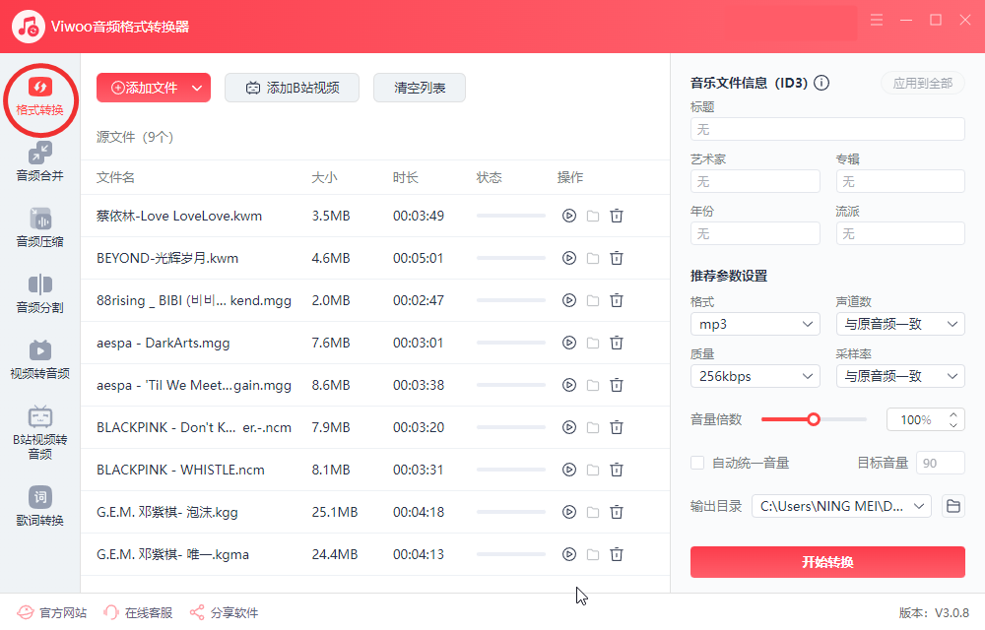
Task: Delete G.E.M. 邓紫棋- 泡沫.kgg
Action: tap(617, 512)
